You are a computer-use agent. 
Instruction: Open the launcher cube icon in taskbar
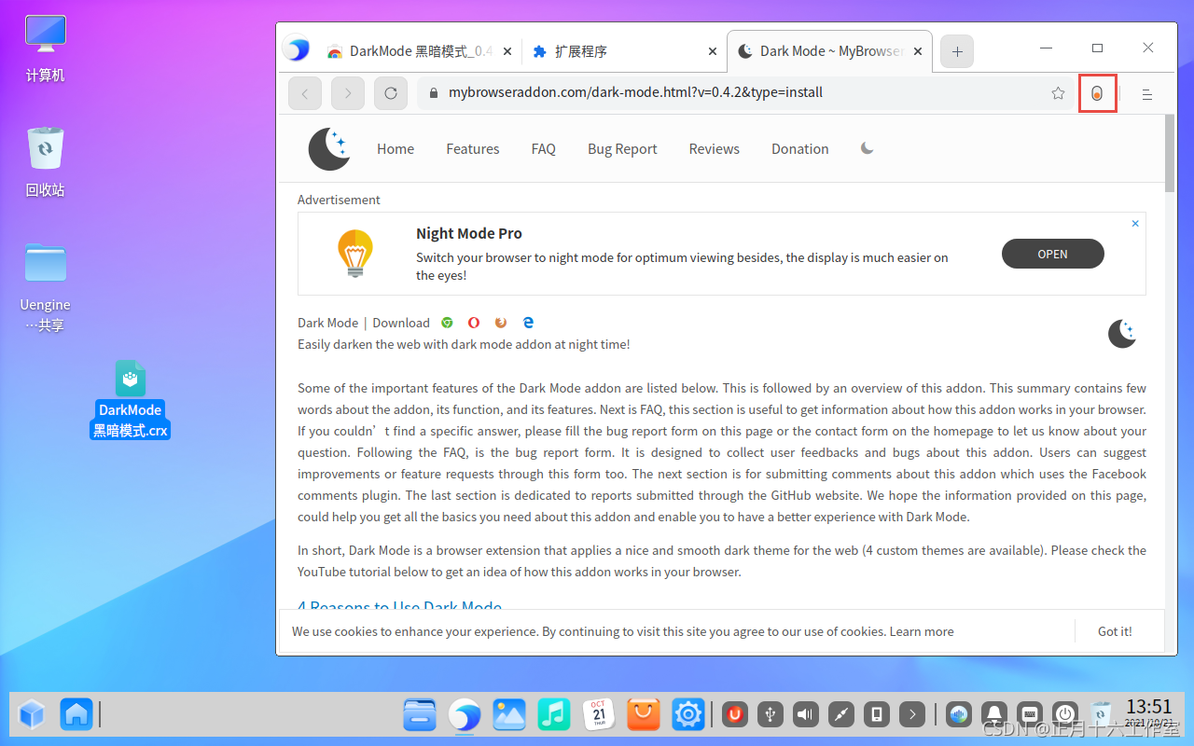coord(32,715)
